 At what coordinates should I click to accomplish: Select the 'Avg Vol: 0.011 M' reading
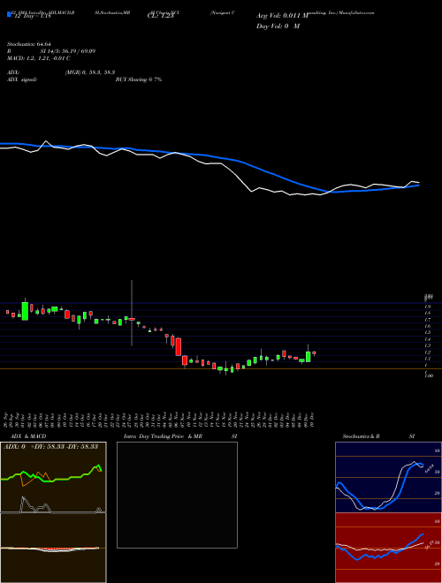coord(282,16)
